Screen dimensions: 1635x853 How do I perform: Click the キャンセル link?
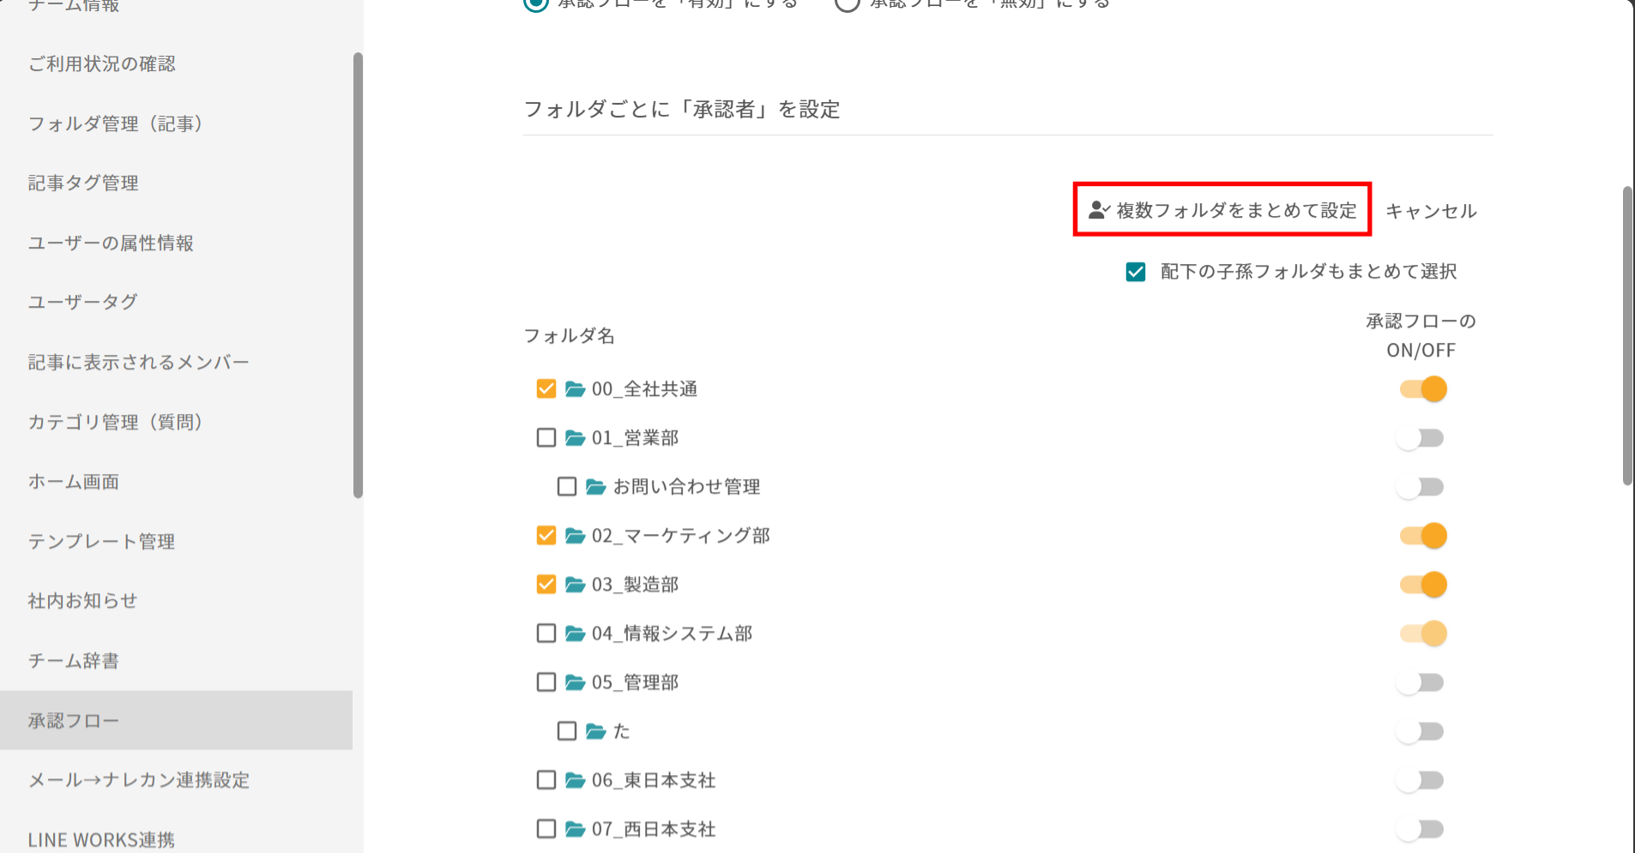tap(1431, 211)
